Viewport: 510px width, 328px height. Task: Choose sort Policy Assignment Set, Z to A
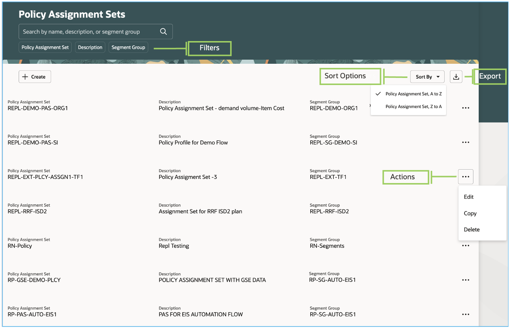tap(413, 107)
